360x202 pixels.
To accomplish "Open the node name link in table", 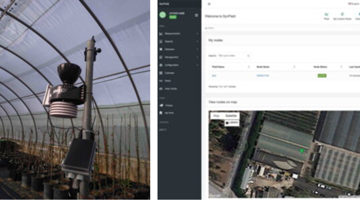I will [x=263, y=75].
